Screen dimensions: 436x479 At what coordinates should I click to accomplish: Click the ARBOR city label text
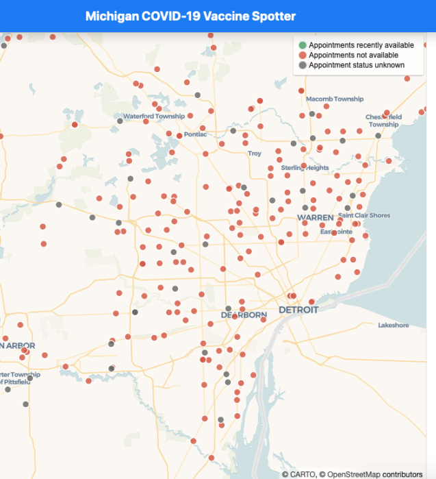pyautogui.click(x=21, y=346)
